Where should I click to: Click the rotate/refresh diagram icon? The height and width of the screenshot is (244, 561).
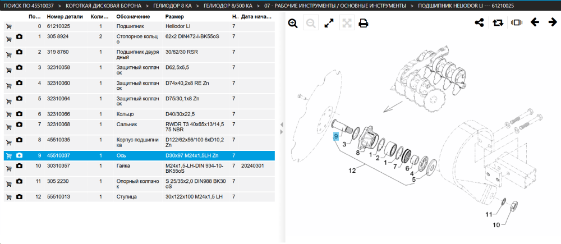point(498,22)
